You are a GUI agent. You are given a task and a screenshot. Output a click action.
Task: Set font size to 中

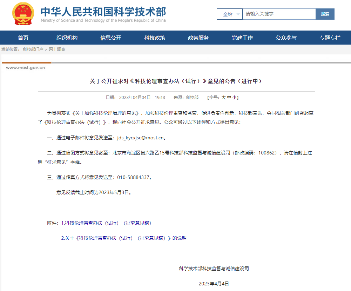pyautogui.click(x=229, y=98)
